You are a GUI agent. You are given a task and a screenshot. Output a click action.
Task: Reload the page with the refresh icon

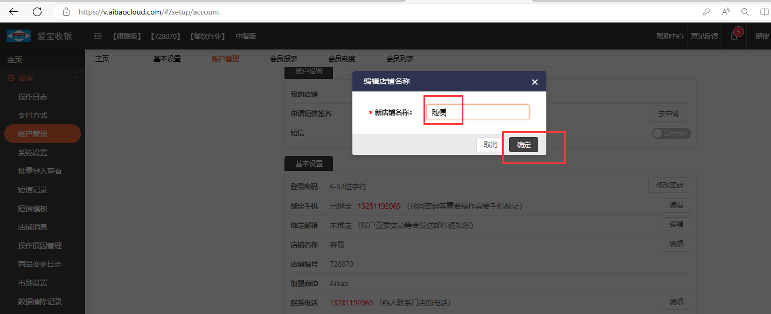tap(37, 11)
